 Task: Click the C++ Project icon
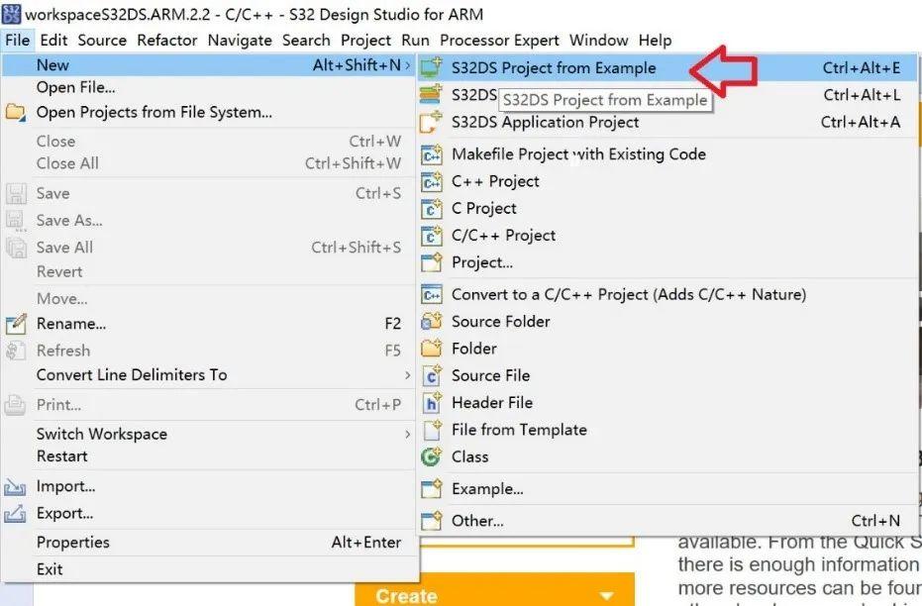pos(432,182)
